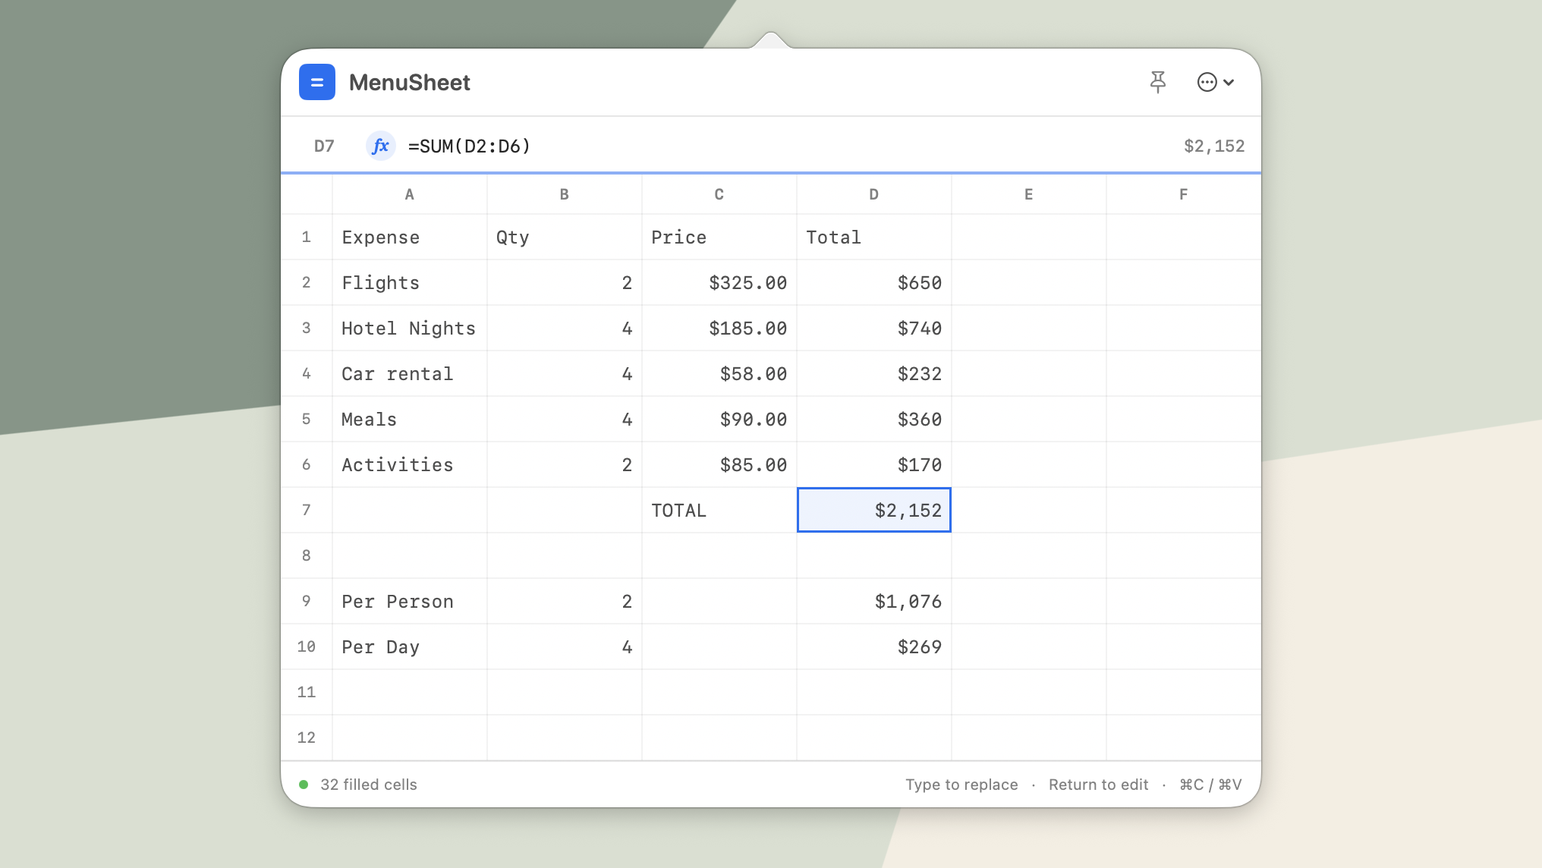Select the $1,076 per person cell

874,601
